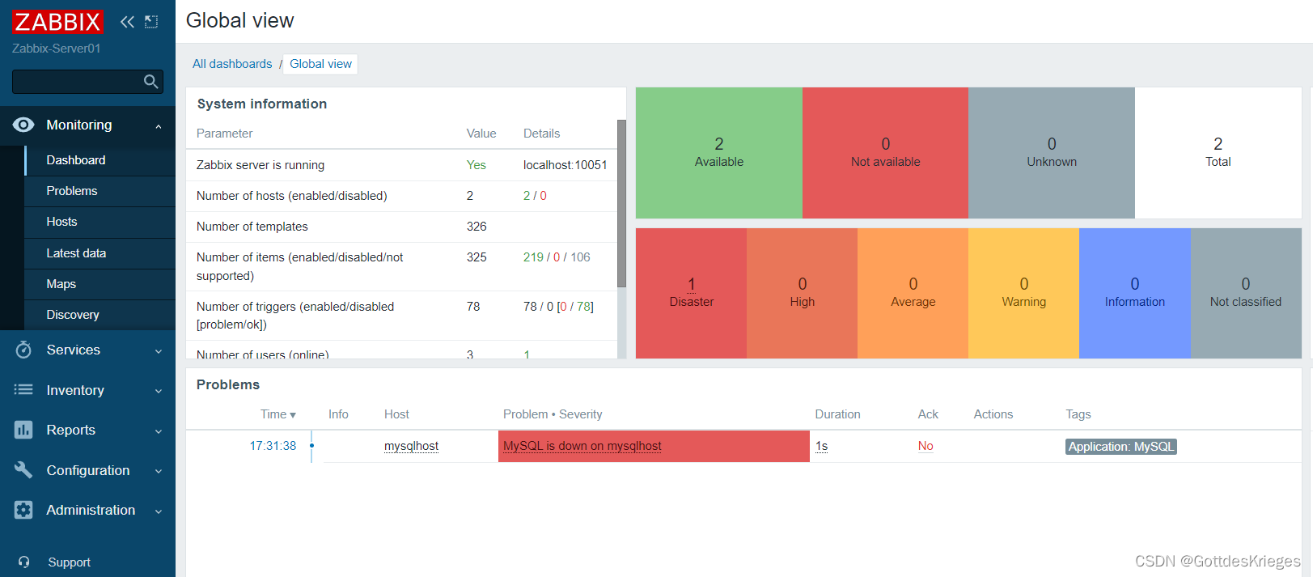This screenshot has height=577, width=1313.
Task: Open the Latest data menu item
Action: [100, 253]
